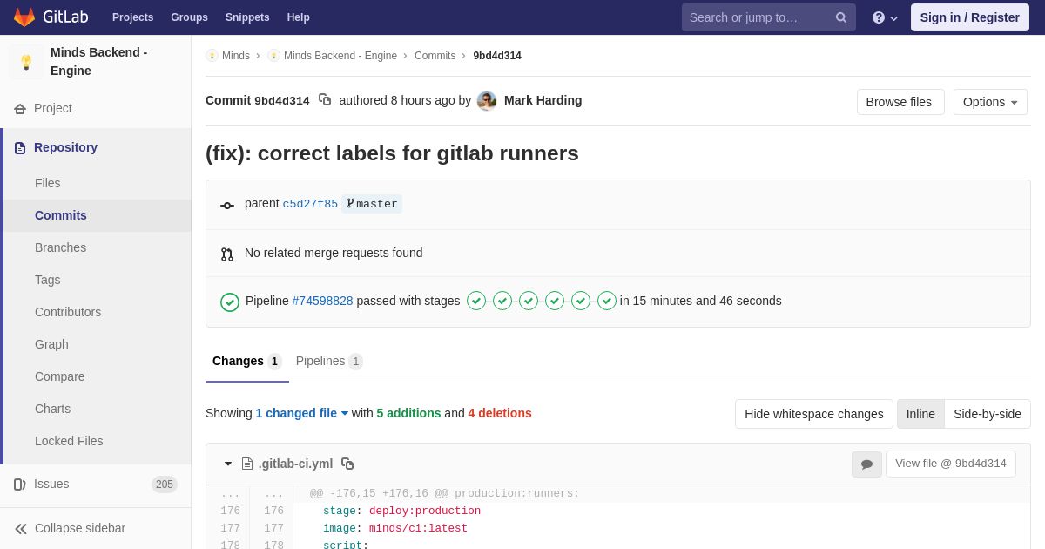
Task: Copy the commit SHA 9bd4d314
Action: tap(325, 100)
